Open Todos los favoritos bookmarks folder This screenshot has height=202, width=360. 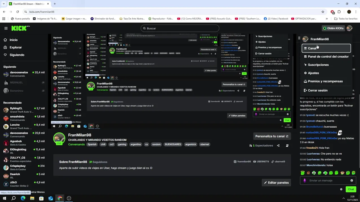[x=346, y=19]
